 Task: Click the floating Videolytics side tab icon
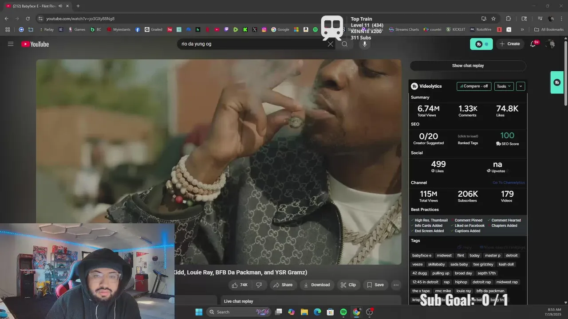pos(557,82)
